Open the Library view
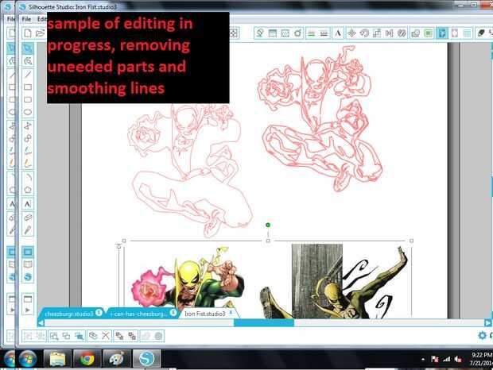This screenshot has width=493, height=370. coord(28,264)
